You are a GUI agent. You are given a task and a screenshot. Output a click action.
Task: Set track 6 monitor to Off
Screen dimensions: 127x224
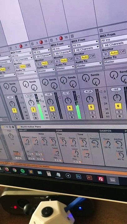(122, 51)
